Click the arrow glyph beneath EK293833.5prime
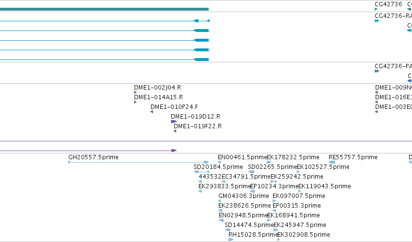This screenshot has width=412, height=242. (200, 191)
